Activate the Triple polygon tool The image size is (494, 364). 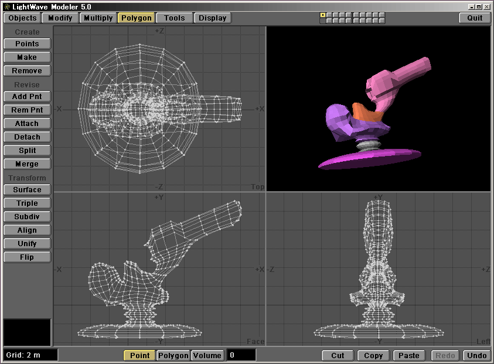point(27,203)
